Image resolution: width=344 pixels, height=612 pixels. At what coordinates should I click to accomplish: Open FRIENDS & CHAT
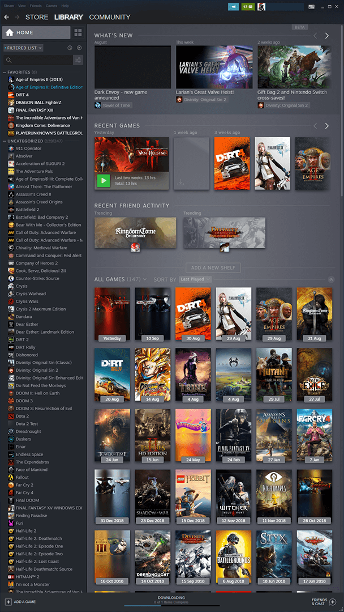(319, 602)
